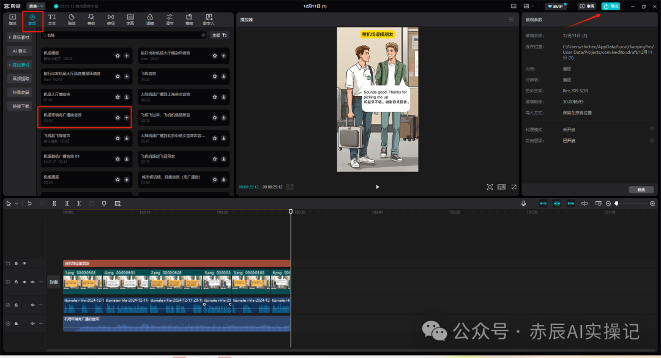The height and width of the screenshot is (358, 661).
Task: Favorite the 飞机起飞降落声 sound
Action: pyautogui.click(x=118, y=138)
